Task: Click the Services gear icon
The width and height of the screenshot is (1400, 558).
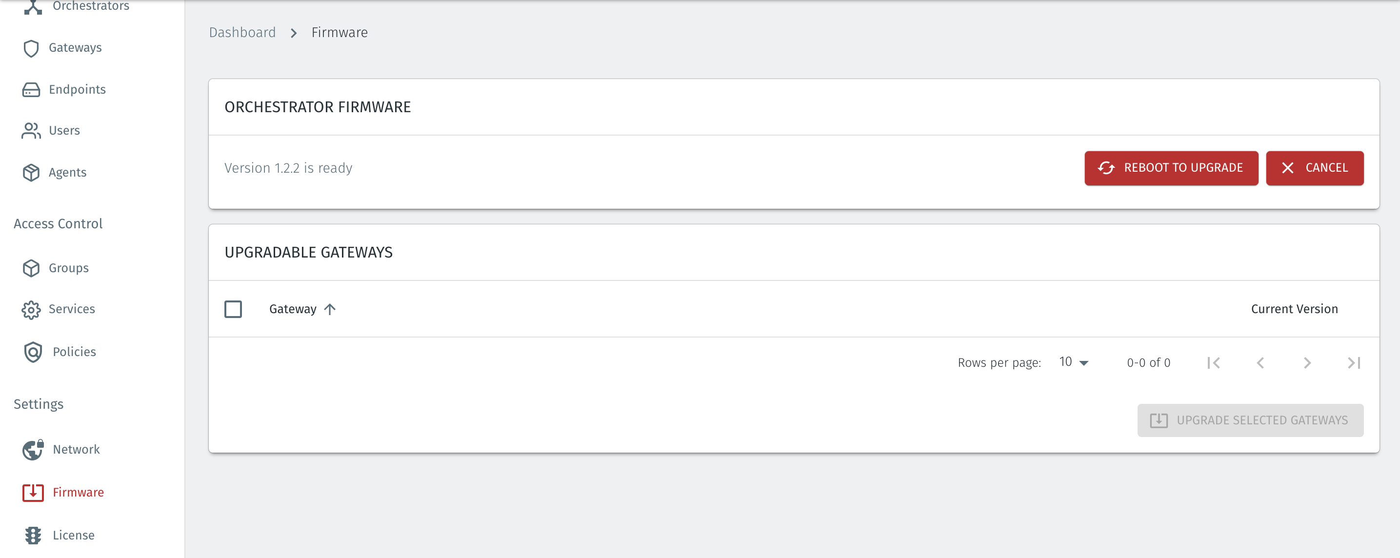Action: pyautogui.click(x=31, y=309)
